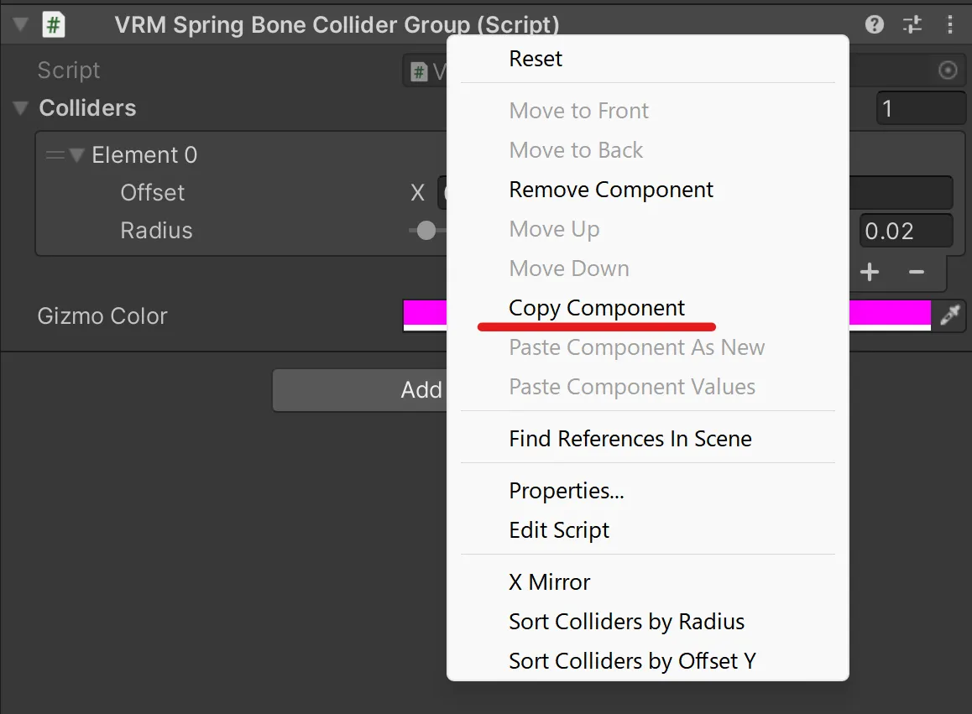The image size is (972, 714).
Task: Collapse the Colliders list foldout
Action: (20, 108)
